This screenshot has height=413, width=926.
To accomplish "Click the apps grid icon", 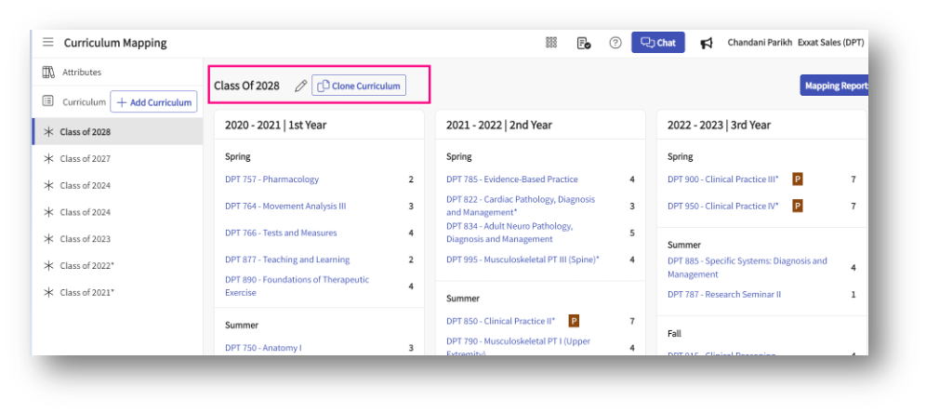I will point(551,43).
